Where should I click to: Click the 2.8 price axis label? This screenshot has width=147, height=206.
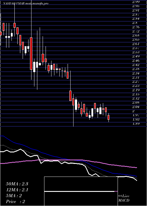135,23
